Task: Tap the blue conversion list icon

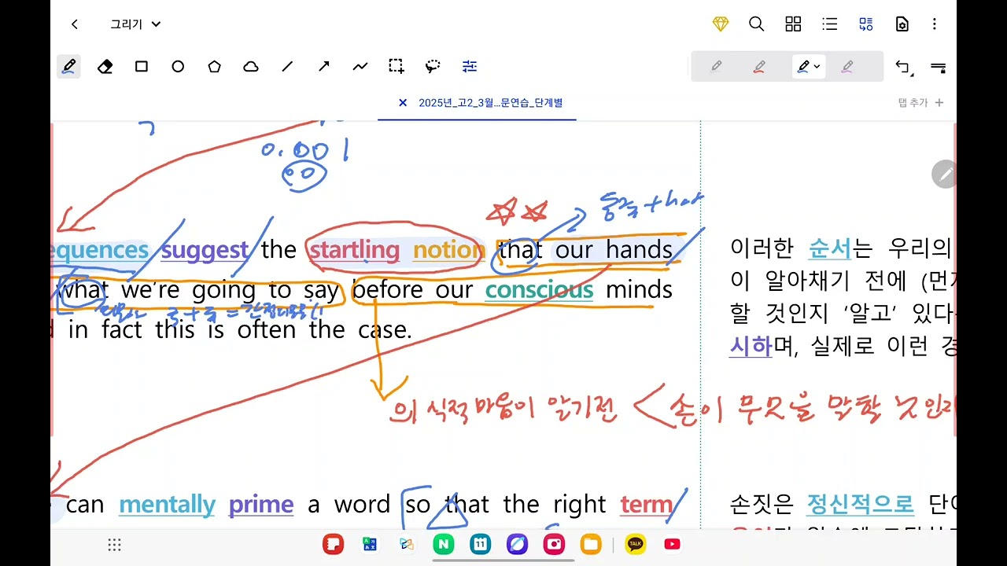Action: (866, 24)
